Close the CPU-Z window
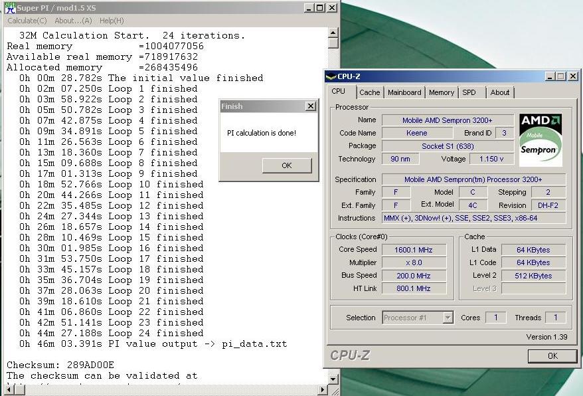Screen dimensions: 583x396 pos(573,76)
